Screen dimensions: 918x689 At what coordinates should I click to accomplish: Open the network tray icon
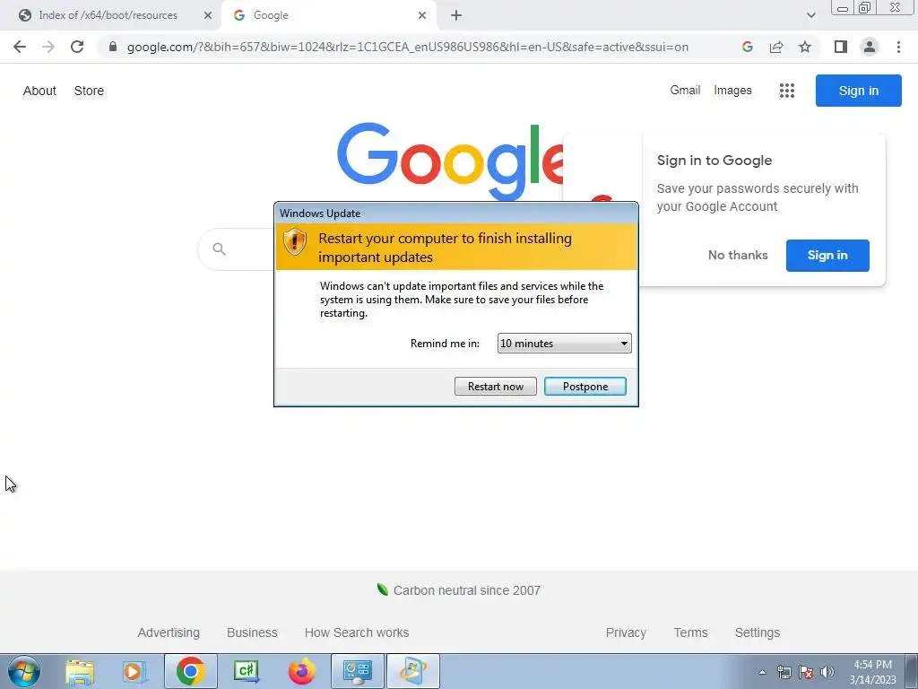[784, 672]
